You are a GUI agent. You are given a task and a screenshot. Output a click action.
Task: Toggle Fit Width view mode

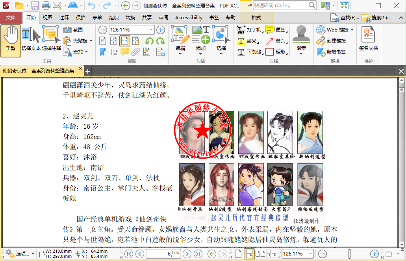125,41
